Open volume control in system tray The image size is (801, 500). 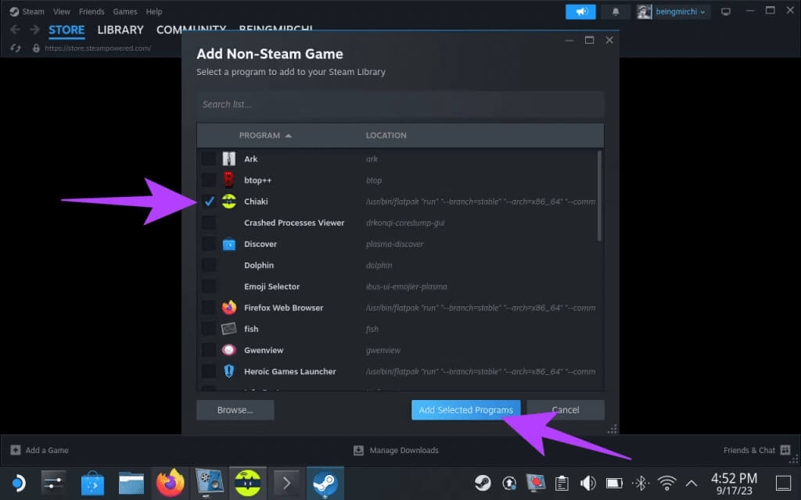click(588, 483)
